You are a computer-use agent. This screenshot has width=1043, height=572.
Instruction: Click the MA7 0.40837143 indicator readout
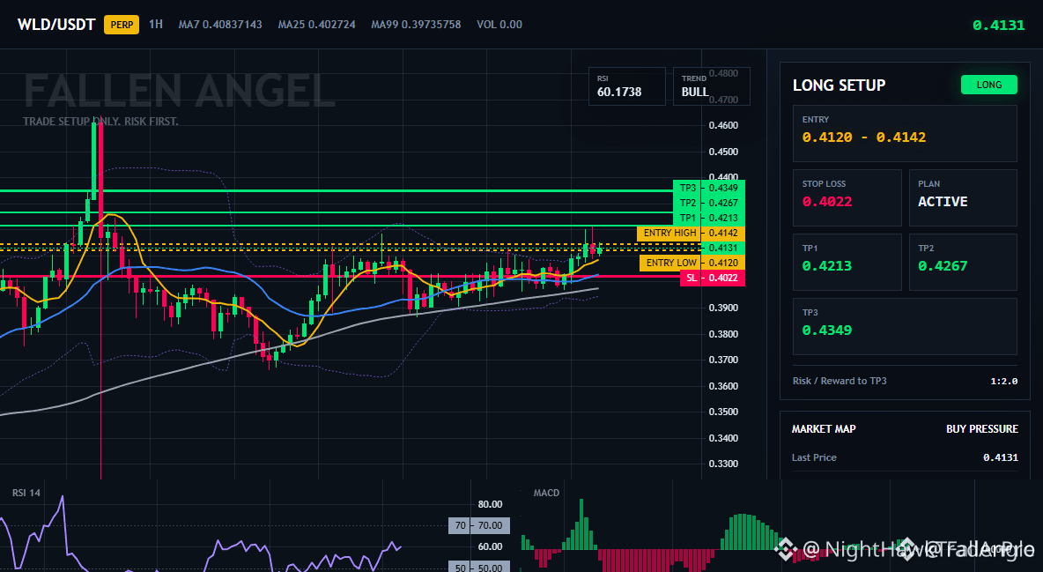(x=220, y=25)
